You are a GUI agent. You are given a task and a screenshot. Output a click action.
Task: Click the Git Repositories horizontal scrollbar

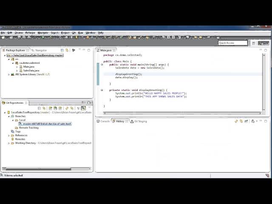(47, 169)
